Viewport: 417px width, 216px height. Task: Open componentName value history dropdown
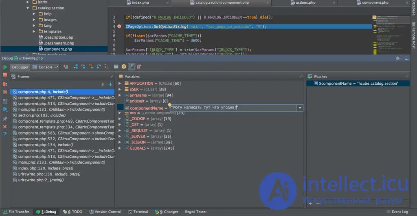click(x=300, y=108)
